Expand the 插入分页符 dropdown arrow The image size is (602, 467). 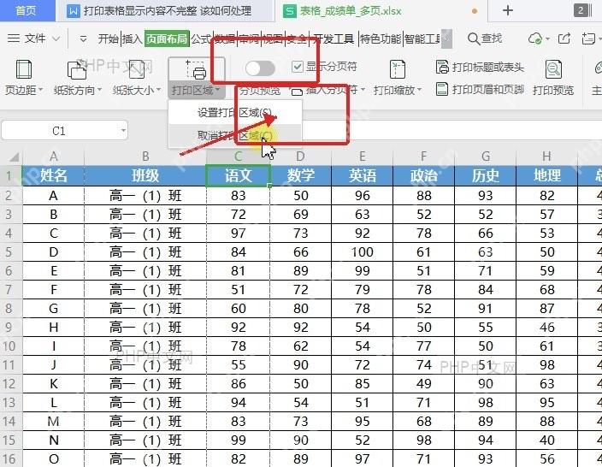click(363, 90)
